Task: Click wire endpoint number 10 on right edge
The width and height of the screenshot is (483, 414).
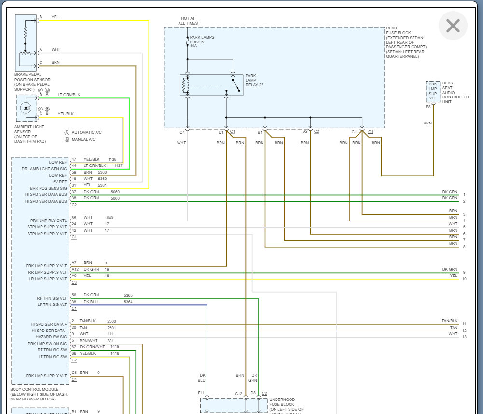Action: [464, 279]
